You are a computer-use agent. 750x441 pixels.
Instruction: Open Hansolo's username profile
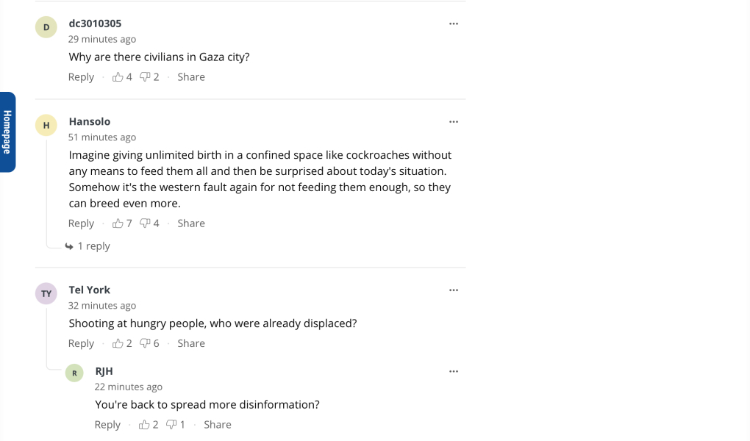90,121
